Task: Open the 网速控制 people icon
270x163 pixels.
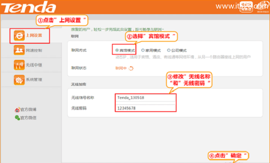Action: tap(19, 50)
